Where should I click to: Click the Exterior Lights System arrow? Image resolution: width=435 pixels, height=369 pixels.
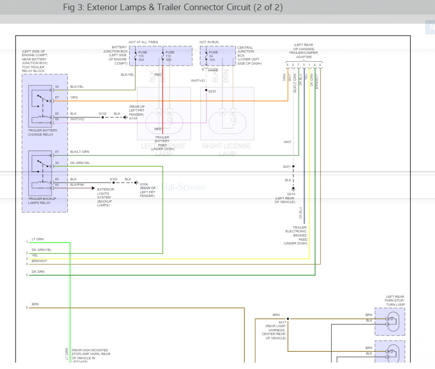click(x=93, y=189)
